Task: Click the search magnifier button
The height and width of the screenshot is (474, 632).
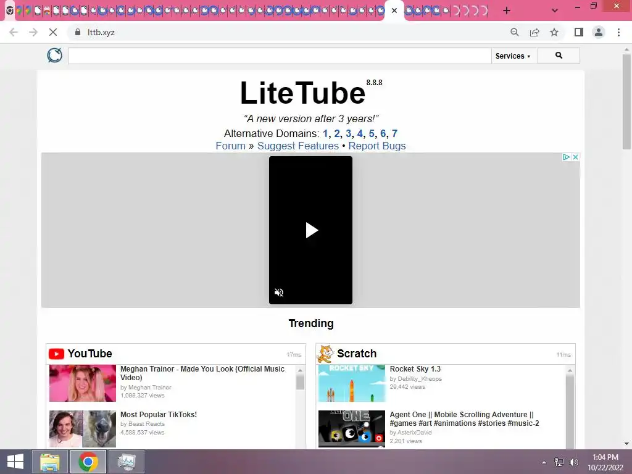Action: tap(559, 56)
